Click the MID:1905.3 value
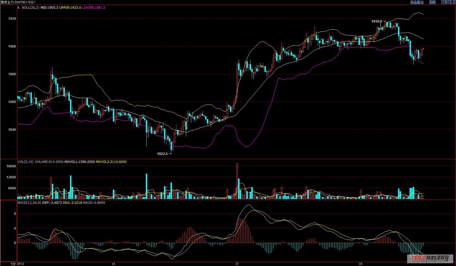 click(x=49, y=8)
